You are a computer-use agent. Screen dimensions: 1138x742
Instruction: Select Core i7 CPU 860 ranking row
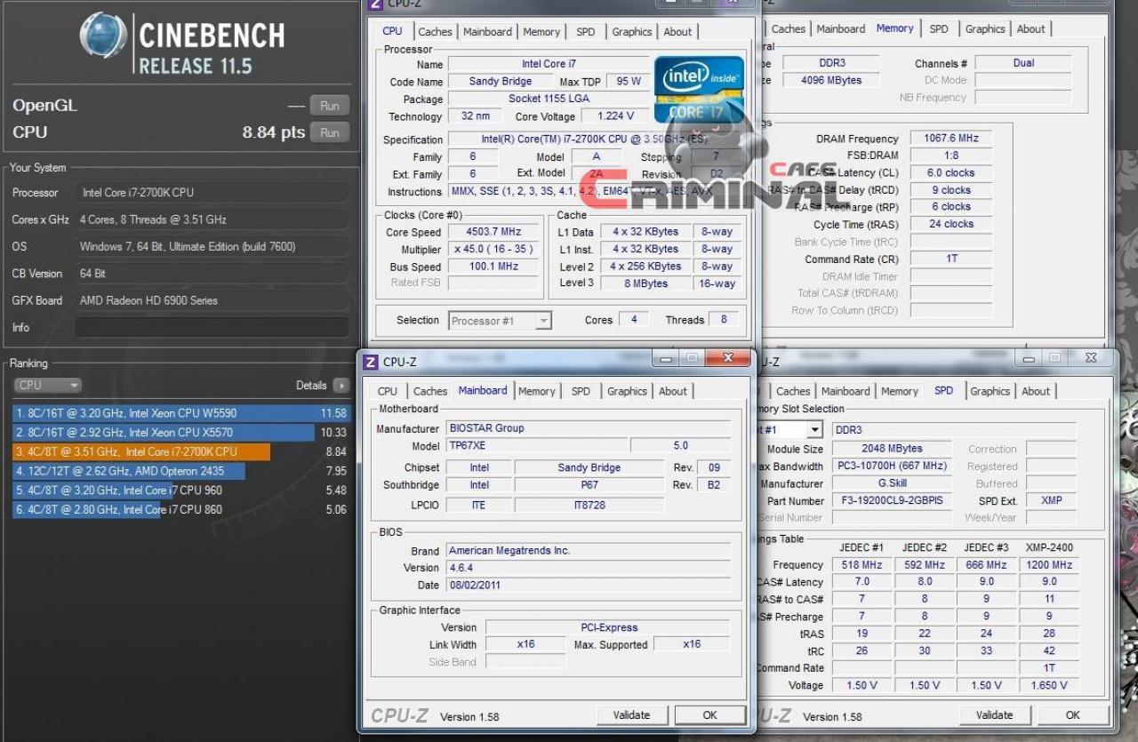(181, 510)
